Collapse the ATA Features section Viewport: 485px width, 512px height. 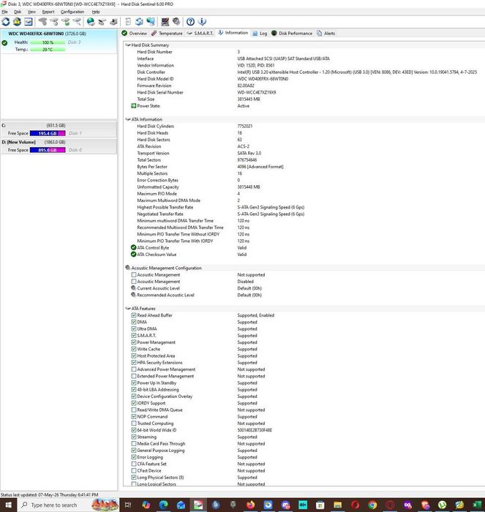128,308
